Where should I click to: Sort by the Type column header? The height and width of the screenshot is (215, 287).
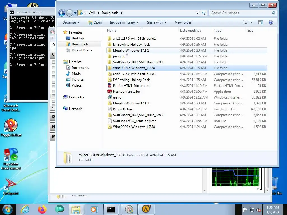coord(228,31)
